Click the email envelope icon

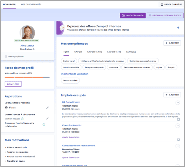point(6,56)
